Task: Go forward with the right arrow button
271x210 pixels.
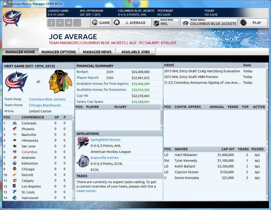Action: coord(60,23)
